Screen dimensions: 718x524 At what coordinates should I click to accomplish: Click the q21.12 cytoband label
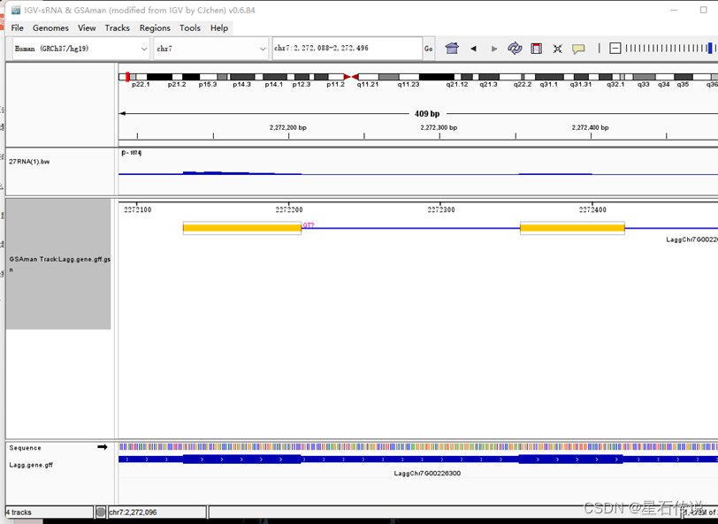pos(457,85)
